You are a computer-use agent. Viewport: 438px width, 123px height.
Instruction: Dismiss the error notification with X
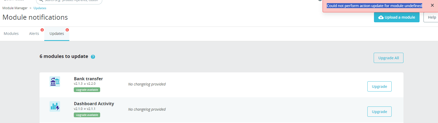[432, 5]
